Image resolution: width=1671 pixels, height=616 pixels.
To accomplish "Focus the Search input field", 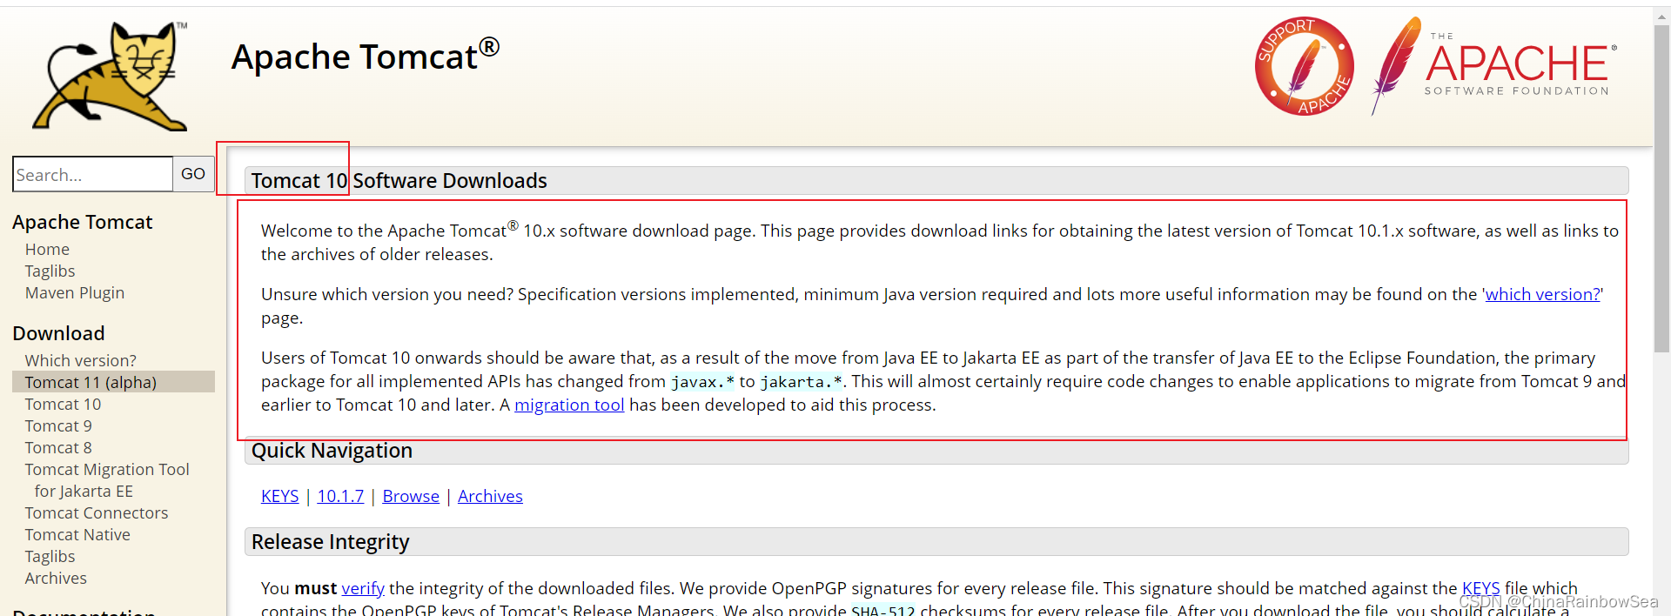I will (93, 174).
